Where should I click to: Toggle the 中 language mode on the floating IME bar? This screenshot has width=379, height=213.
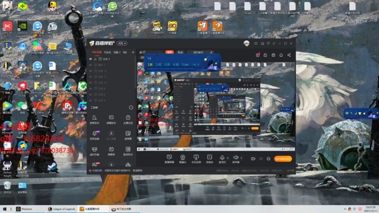347,113
